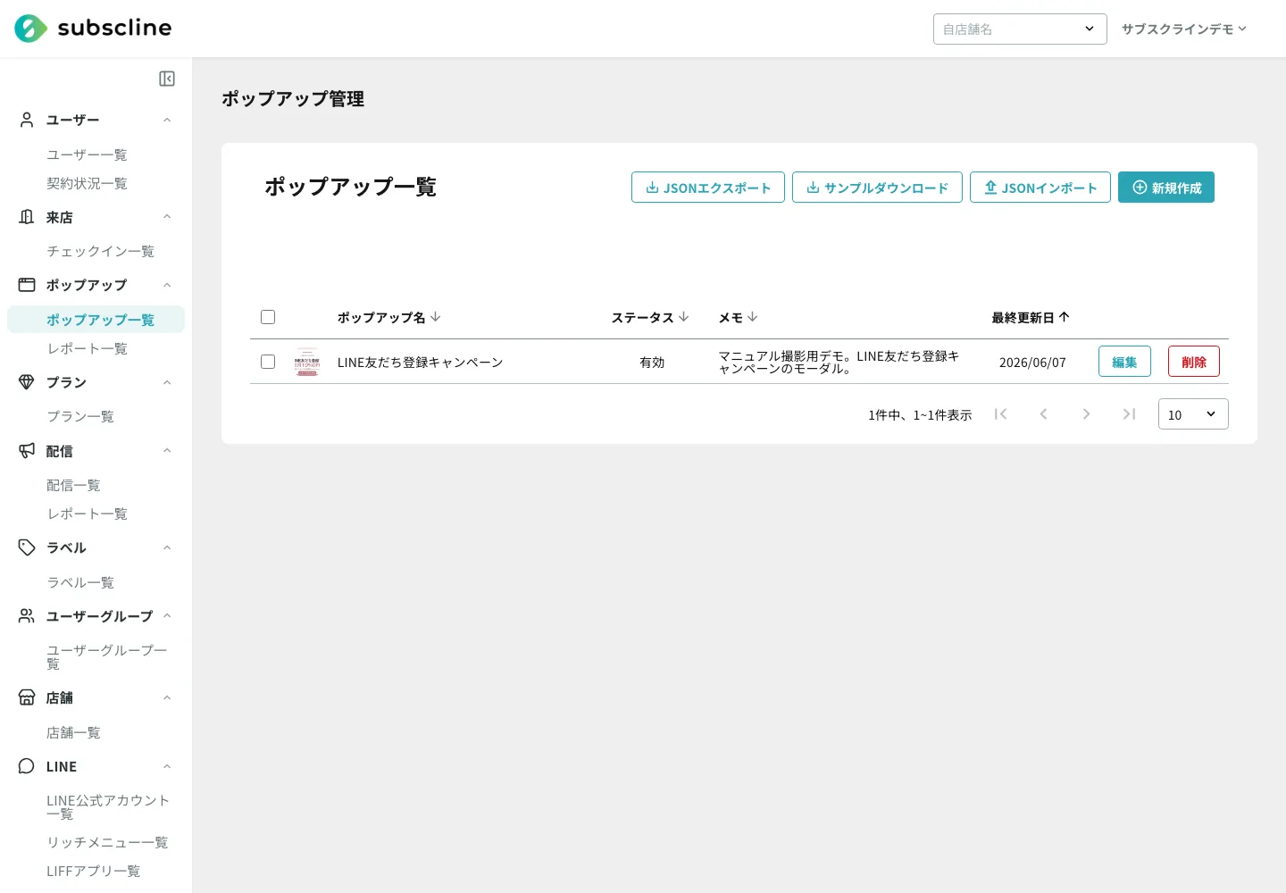This screenshot has width=1286, height=893.
Task: Edit the LINE友だち登録キャンペーン popup via 編集
Action: tap(1124, 362)
